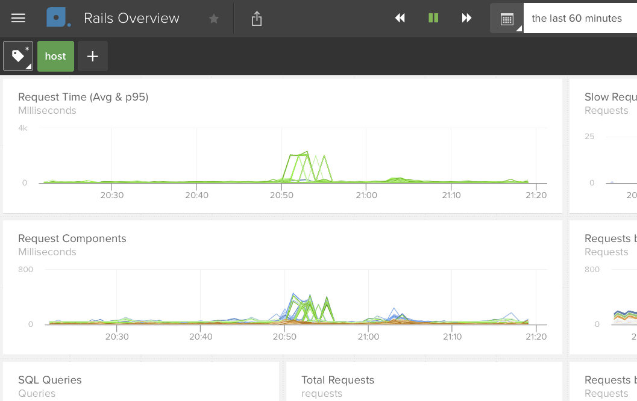Select the SQL Queries panel heading
637x401 pixels.
(50, 380)
